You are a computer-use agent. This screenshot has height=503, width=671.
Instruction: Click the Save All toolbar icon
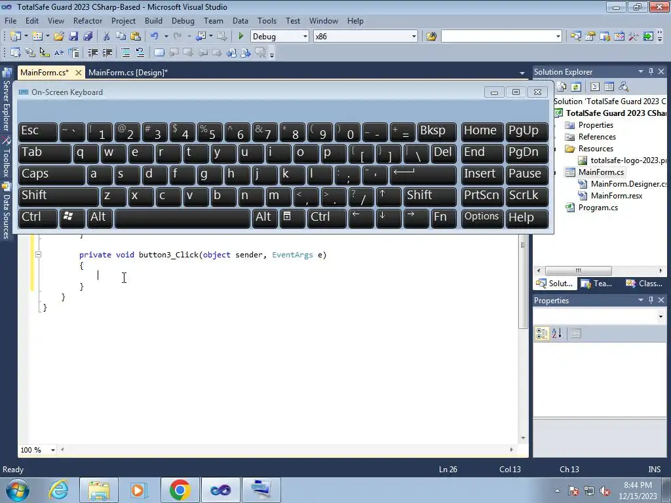point(88,37)
